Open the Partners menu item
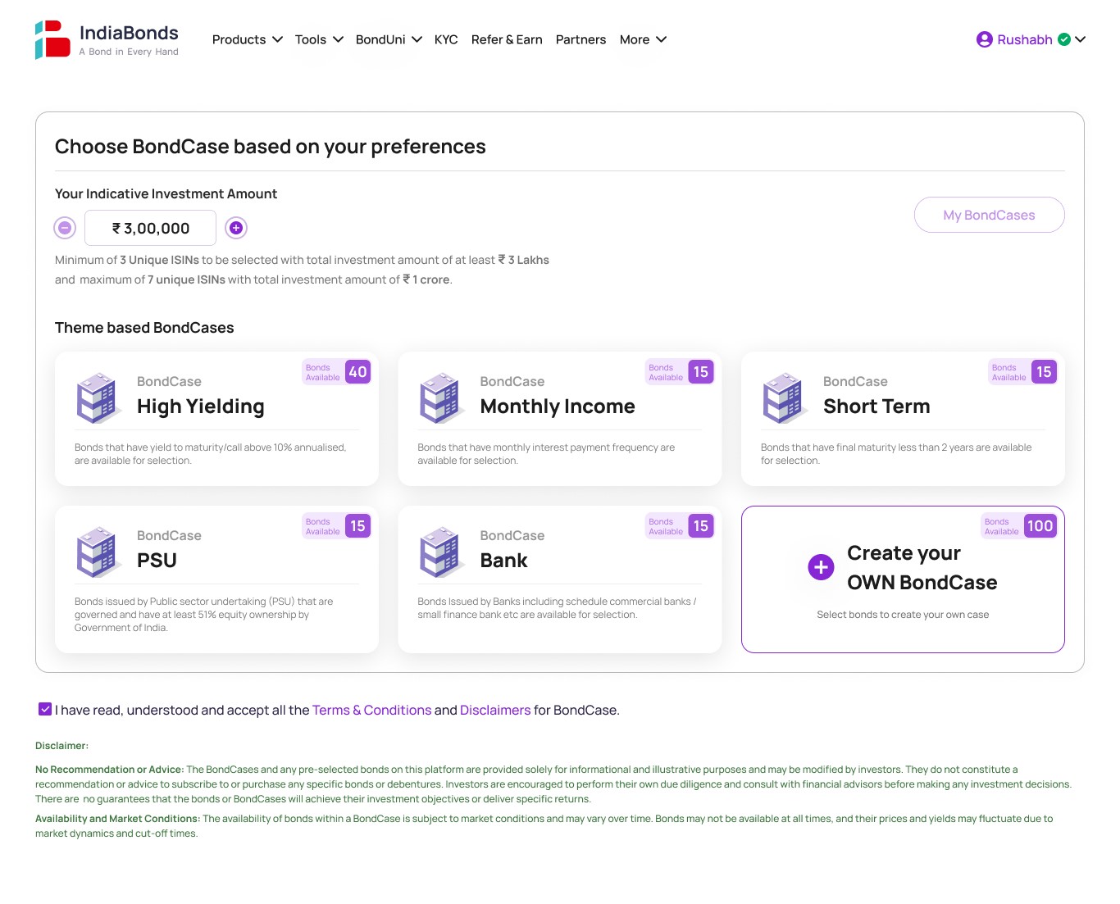The height and width of the screenshot is (904, 1120). click(x=580, y=39)
